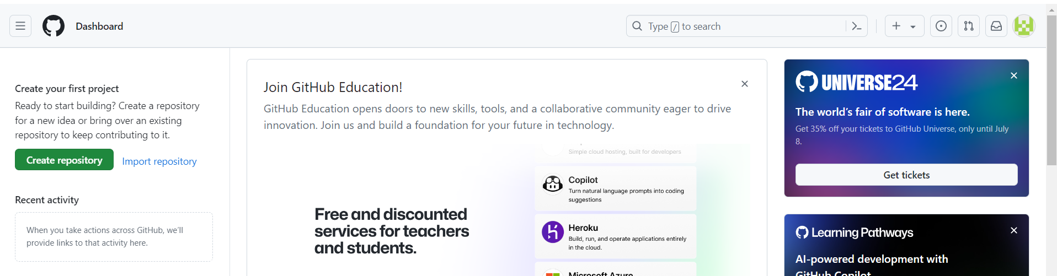Close the Universe24 promotion banner
The image size is (1057, 276).
click(1014, 75)
